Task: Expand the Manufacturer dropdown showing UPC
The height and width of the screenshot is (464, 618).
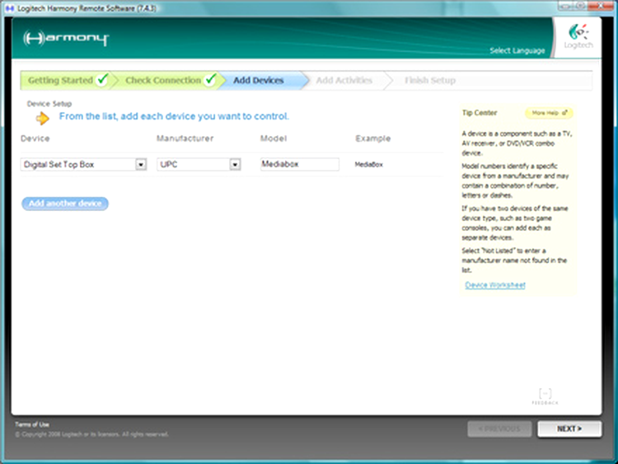Action: (x=235, y=165)
